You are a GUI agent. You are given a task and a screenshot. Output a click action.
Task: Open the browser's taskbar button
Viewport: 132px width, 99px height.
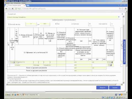pos(31,95)
